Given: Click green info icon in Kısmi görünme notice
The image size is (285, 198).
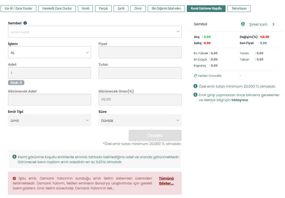Looking at the screenshot, I should [14, 157].
